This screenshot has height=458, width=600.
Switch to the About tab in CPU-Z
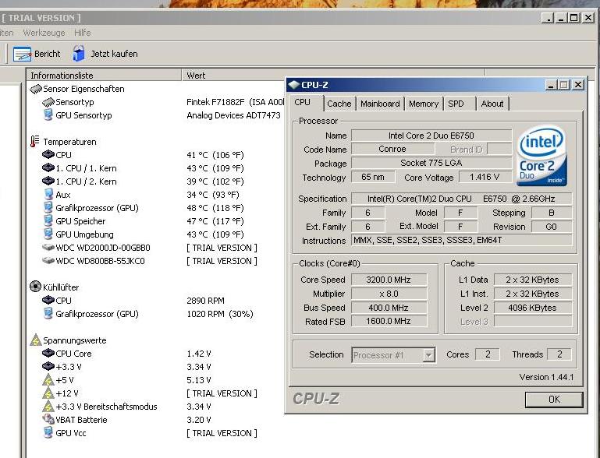pyautogui.click(x=492, y=104)
